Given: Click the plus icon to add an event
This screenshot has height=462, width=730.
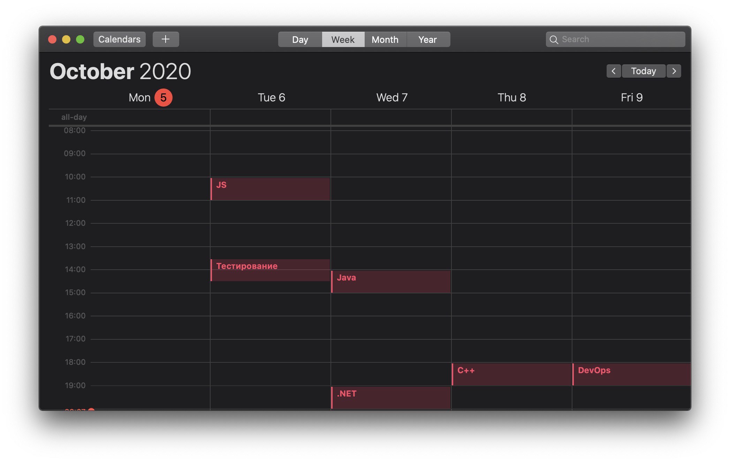Looking at the screenshot, I should (166, 39).
